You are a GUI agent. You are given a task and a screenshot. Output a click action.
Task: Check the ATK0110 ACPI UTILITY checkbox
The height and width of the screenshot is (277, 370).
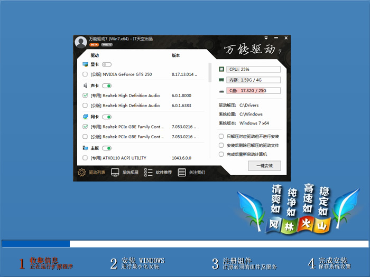(85, 158)
